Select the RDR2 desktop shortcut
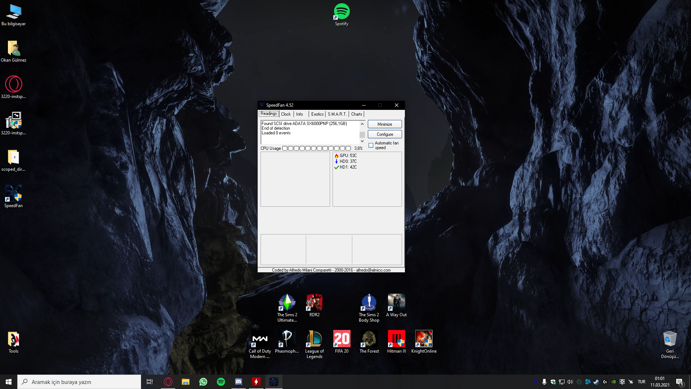Screen dimensions: 691x389 pos(315,306)
